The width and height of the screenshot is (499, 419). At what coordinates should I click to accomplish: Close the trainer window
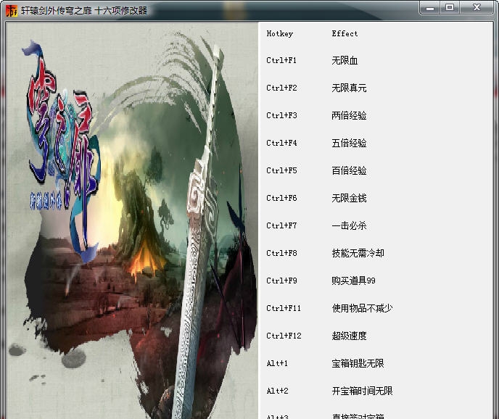coord(477,8)
